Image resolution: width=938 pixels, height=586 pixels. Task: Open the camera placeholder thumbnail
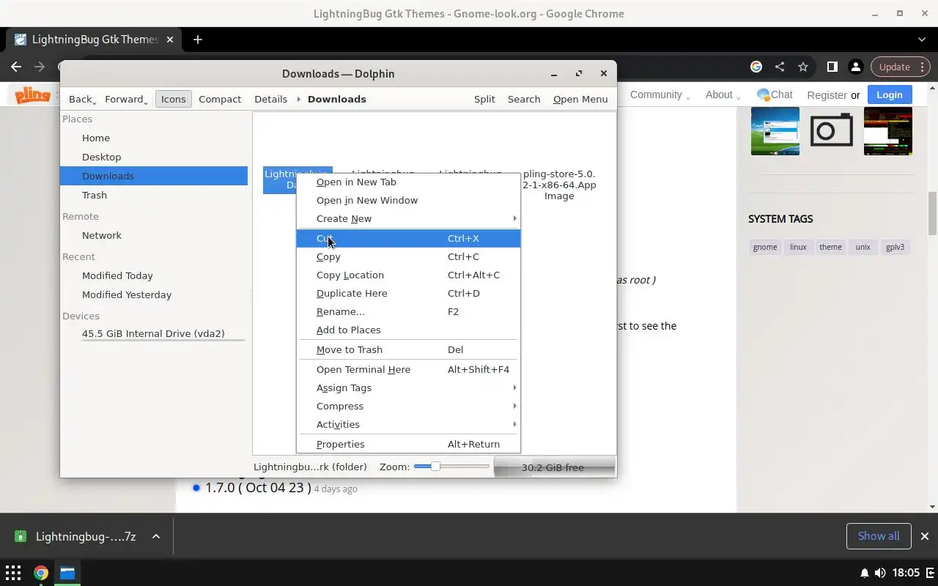[832, 130]
